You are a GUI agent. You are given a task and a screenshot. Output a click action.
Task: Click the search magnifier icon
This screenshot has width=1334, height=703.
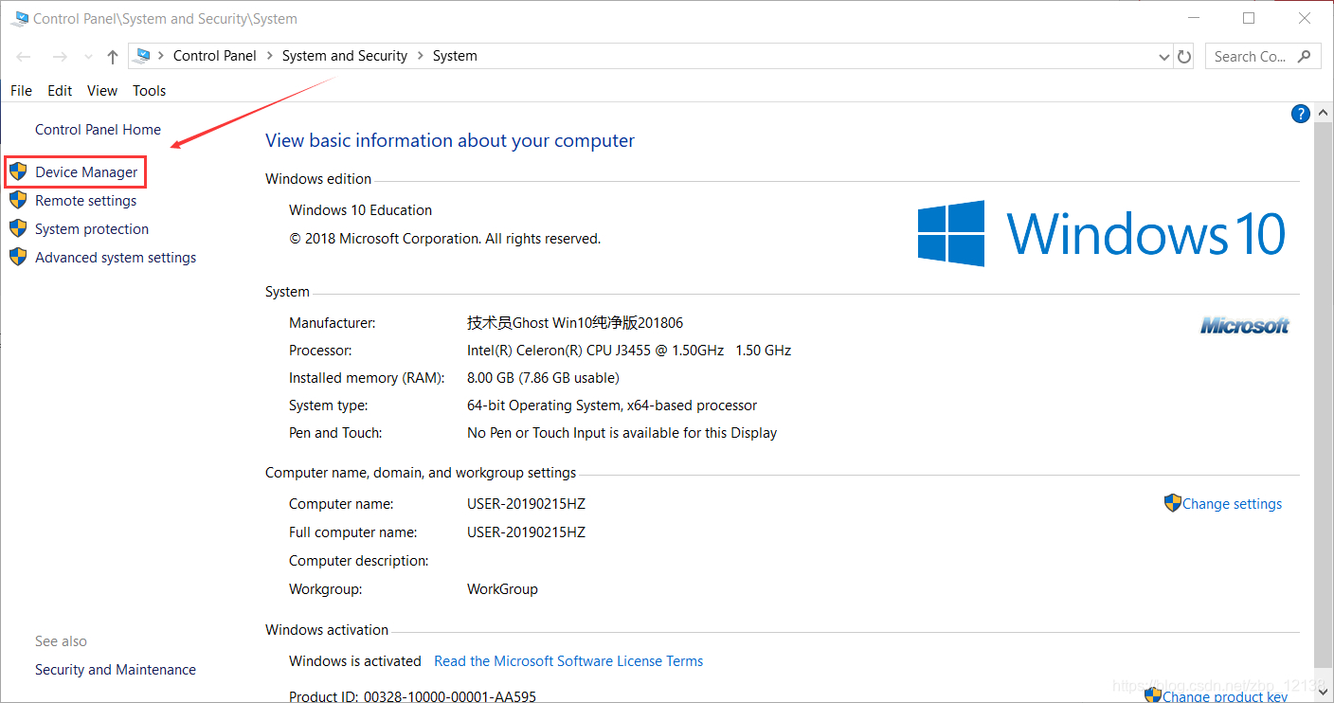pyautogui.click(x=1305, y=56)
